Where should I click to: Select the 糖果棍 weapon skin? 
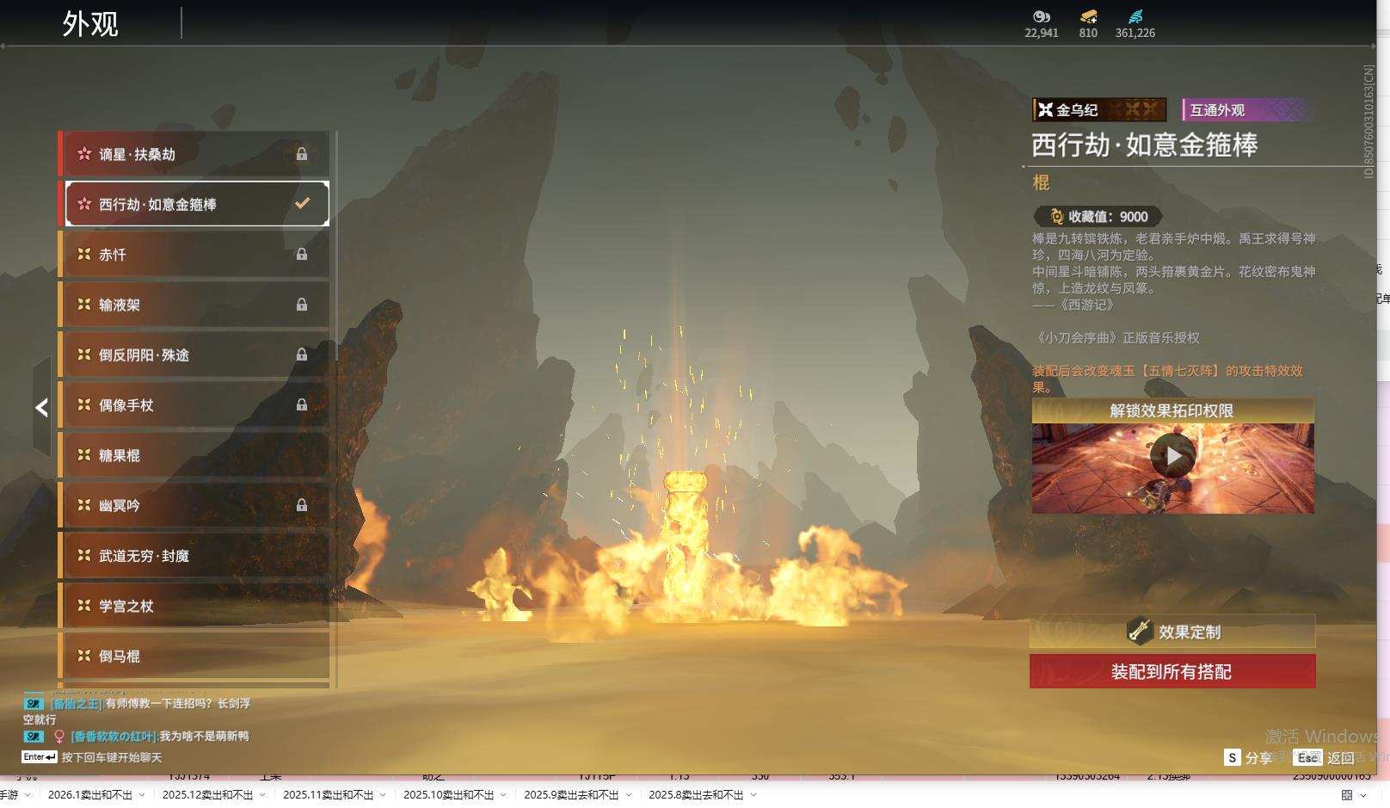click(x=194, y=455)
